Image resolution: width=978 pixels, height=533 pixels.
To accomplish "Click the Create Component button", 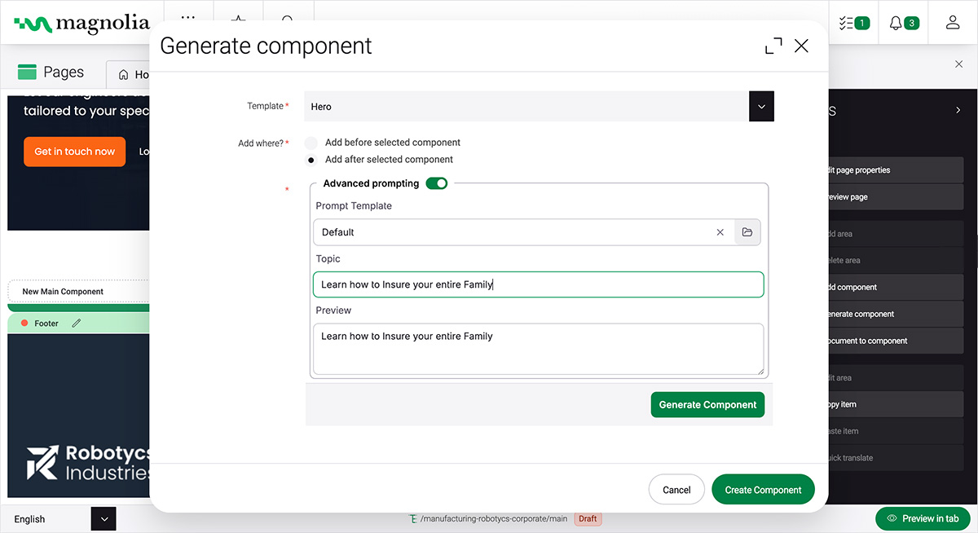I will tap(763, 490).
